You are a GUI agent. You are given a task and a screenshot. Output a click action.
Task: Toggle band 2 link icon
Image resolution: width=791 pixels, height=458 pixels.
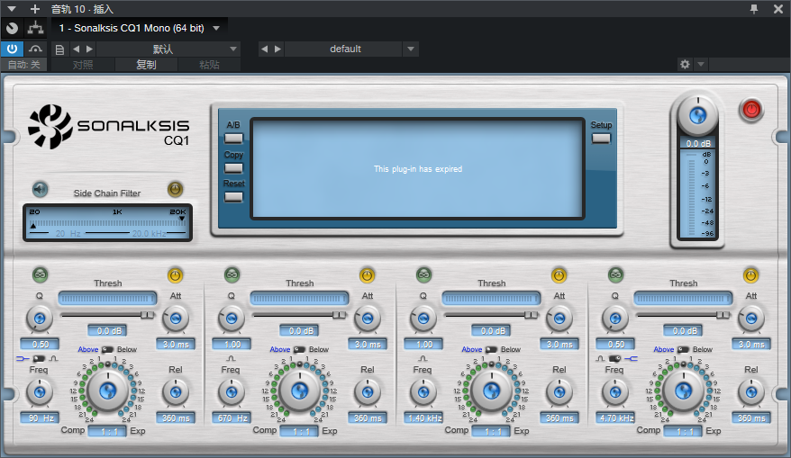point(232,275)
